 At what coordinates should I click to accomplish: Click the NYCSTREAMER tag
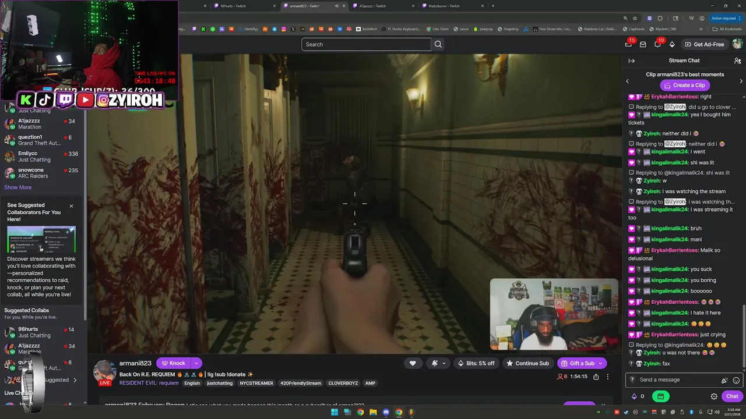tap(256, 383)
